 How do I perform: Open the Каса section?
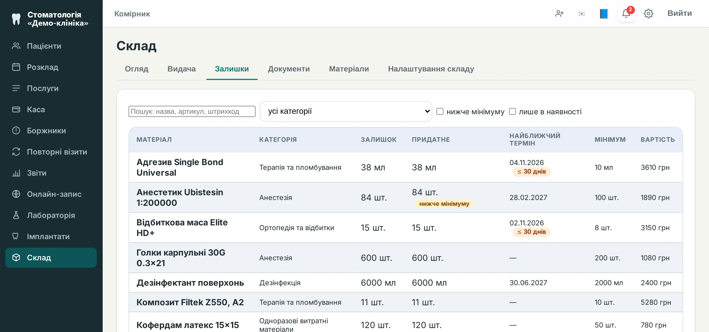[51, 110]
